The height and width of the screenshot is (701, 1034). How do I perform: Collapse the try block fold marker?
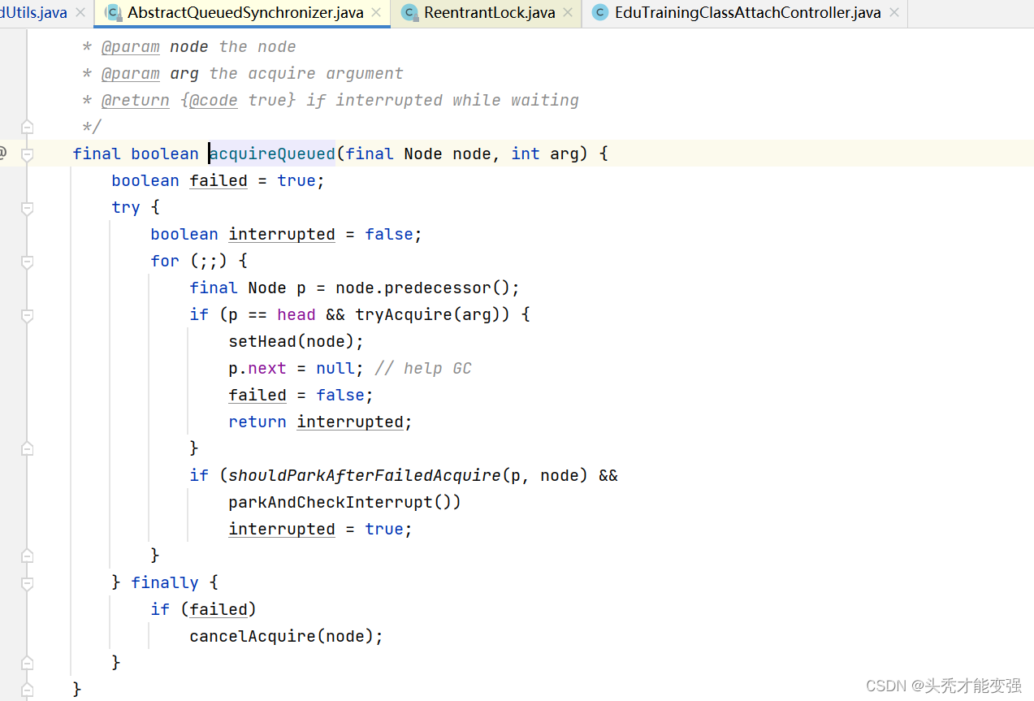[27, 208]
